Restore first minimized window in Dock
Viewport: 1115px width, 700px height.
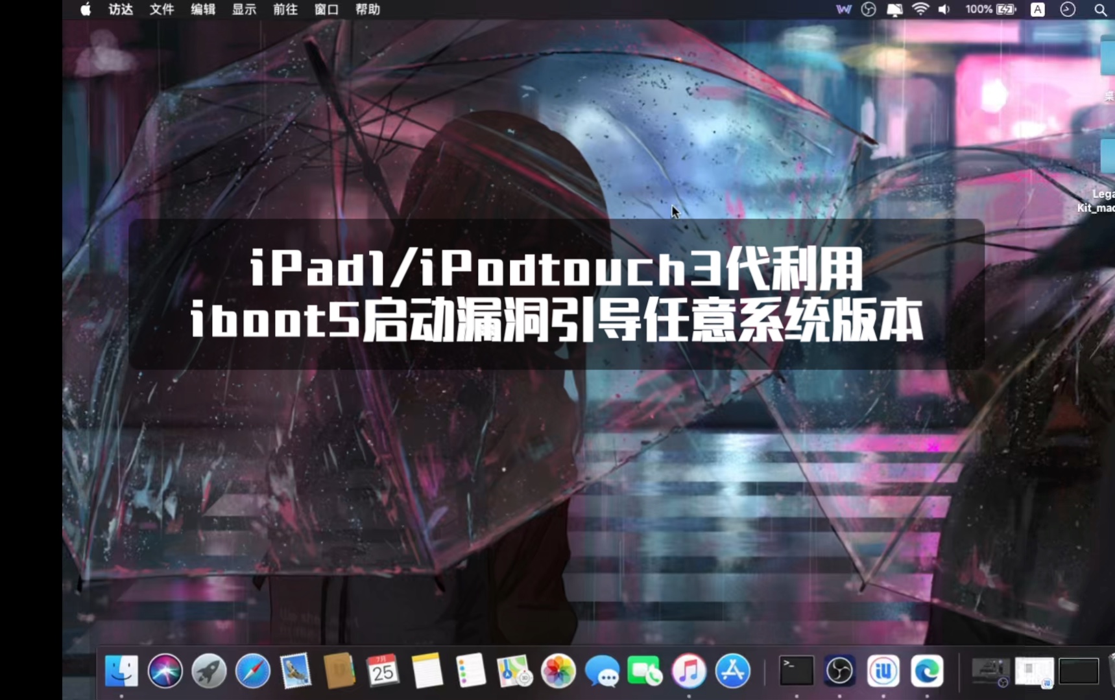pos(990,671)
